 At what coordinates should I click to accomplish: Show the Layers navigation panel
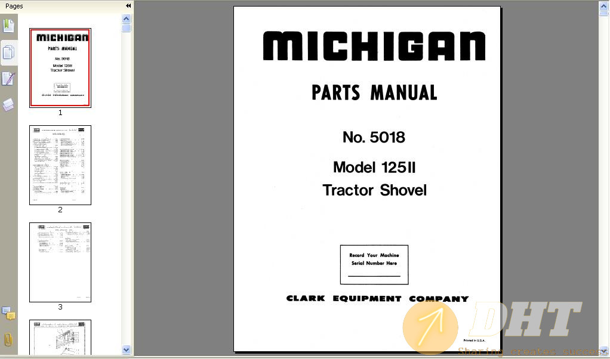click(8, 105)
